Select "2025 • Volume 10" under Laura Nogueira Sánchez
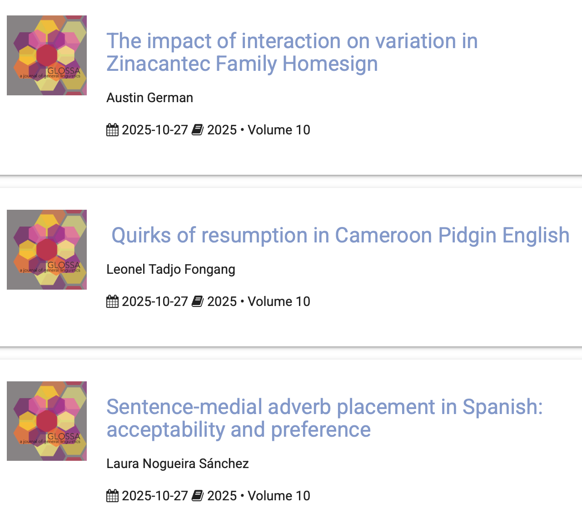The width and height of the screenshot is (582, 518). (259, 496)
